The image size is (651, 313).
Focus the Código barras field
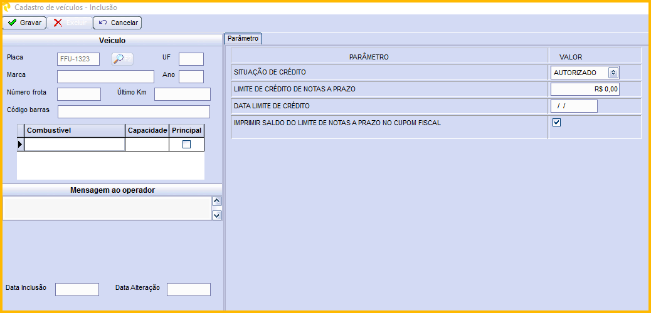(134, 112)
